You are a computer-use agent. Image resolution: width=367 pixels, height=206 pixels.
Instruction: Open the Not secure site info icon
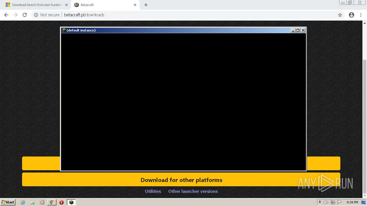point(36,15)
